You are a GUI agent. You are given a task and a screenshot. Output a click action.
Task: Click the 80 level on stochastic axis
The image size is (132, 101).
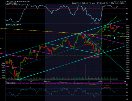click(127, 8)
